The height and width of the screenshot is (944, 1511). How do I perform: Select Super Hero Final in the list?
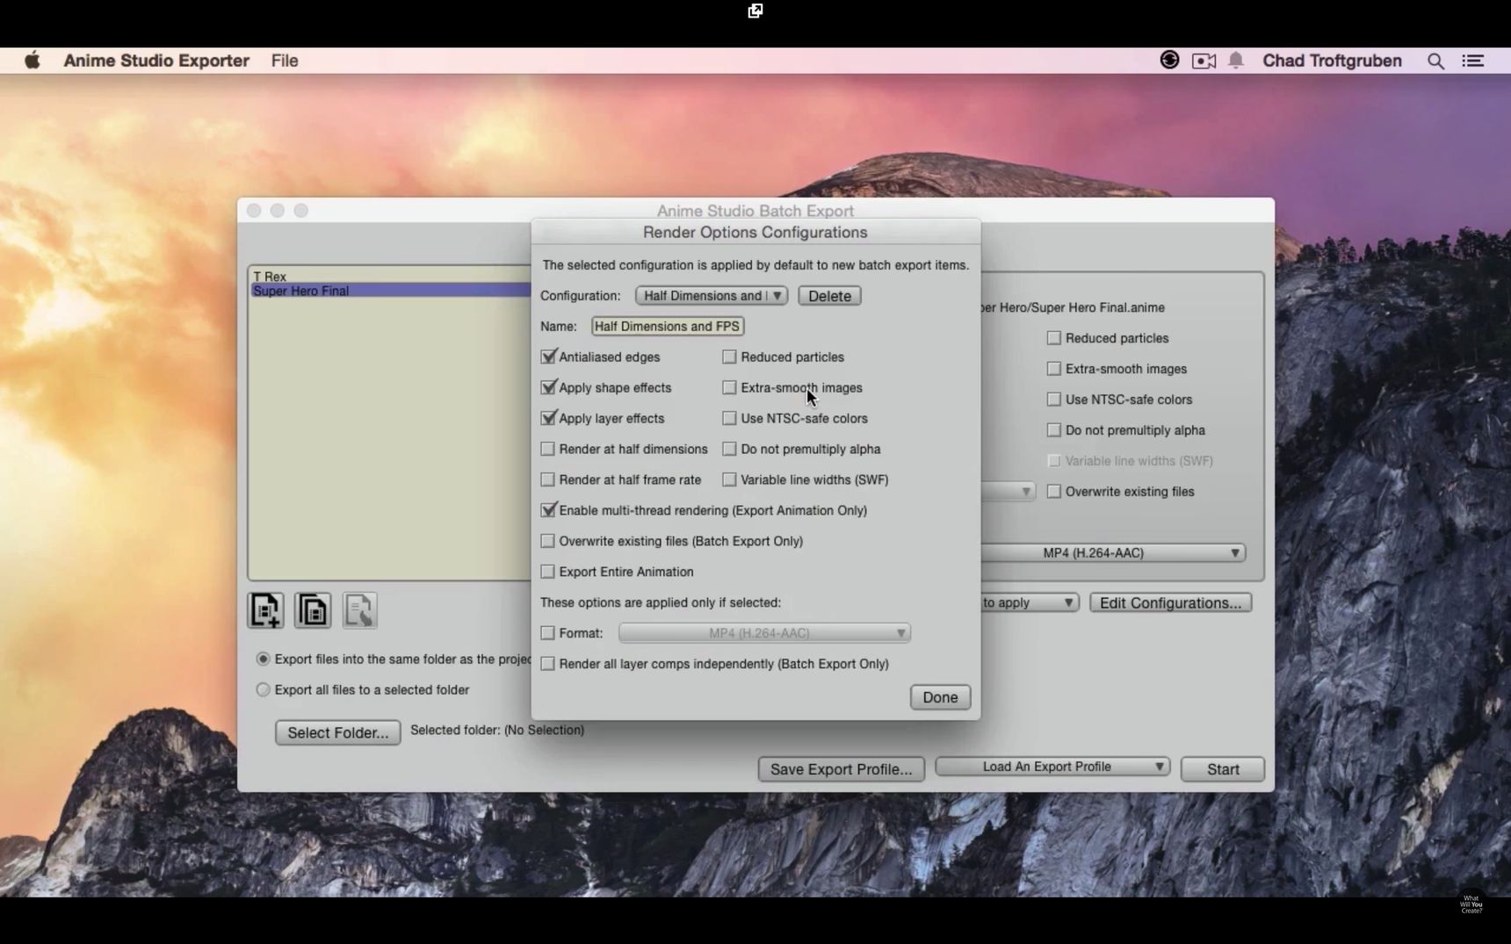pos(390,291)
